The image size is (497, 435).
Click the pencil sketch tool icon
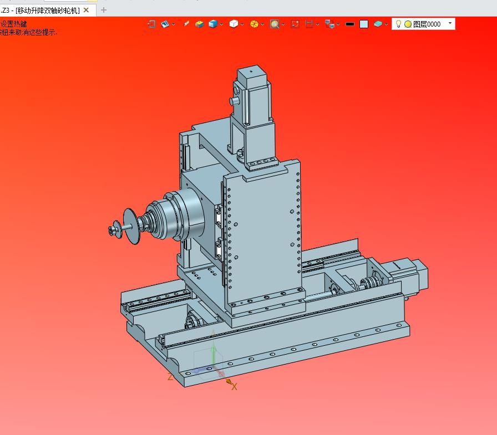pos(186,24)
